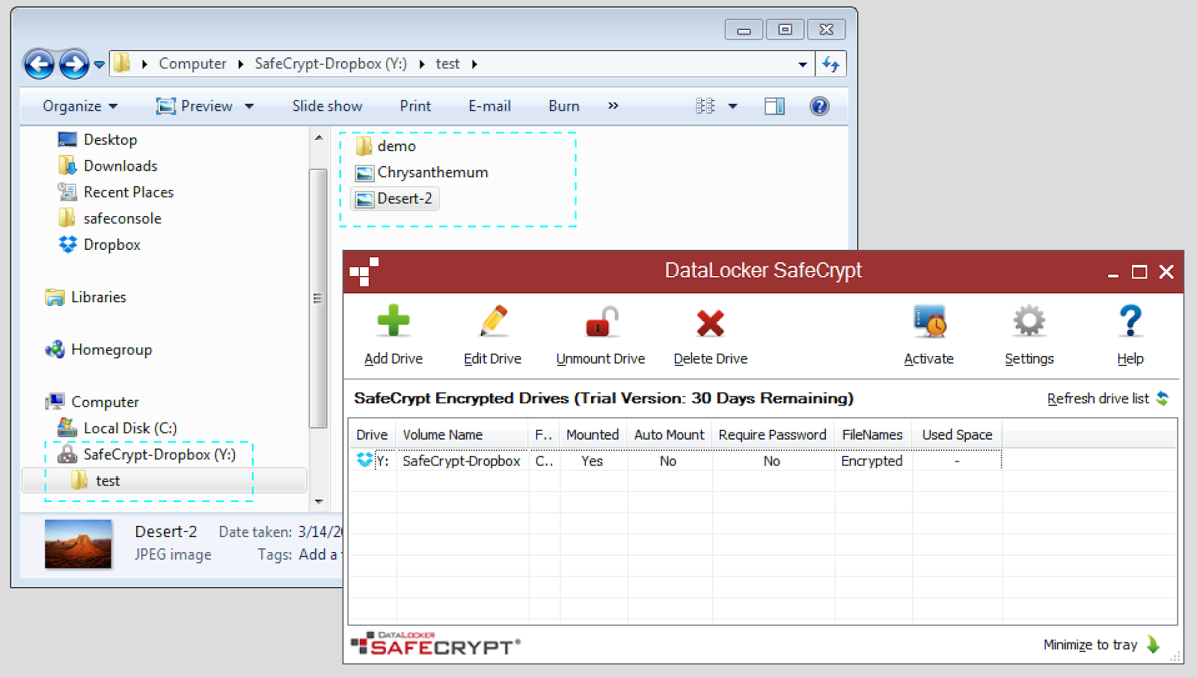Click the Preview toolbar button
The image size is (1197, 677).
195,106
